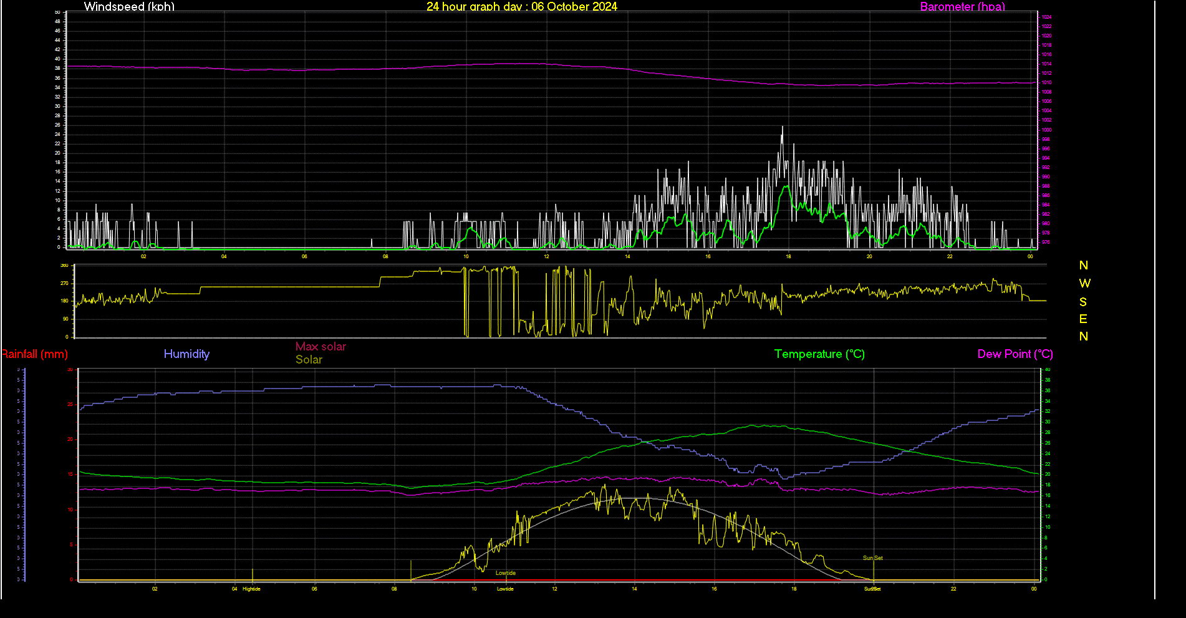
Task: Click the '270' wind direction axis value
Action: pyautogui.click(x=64, y=283)
